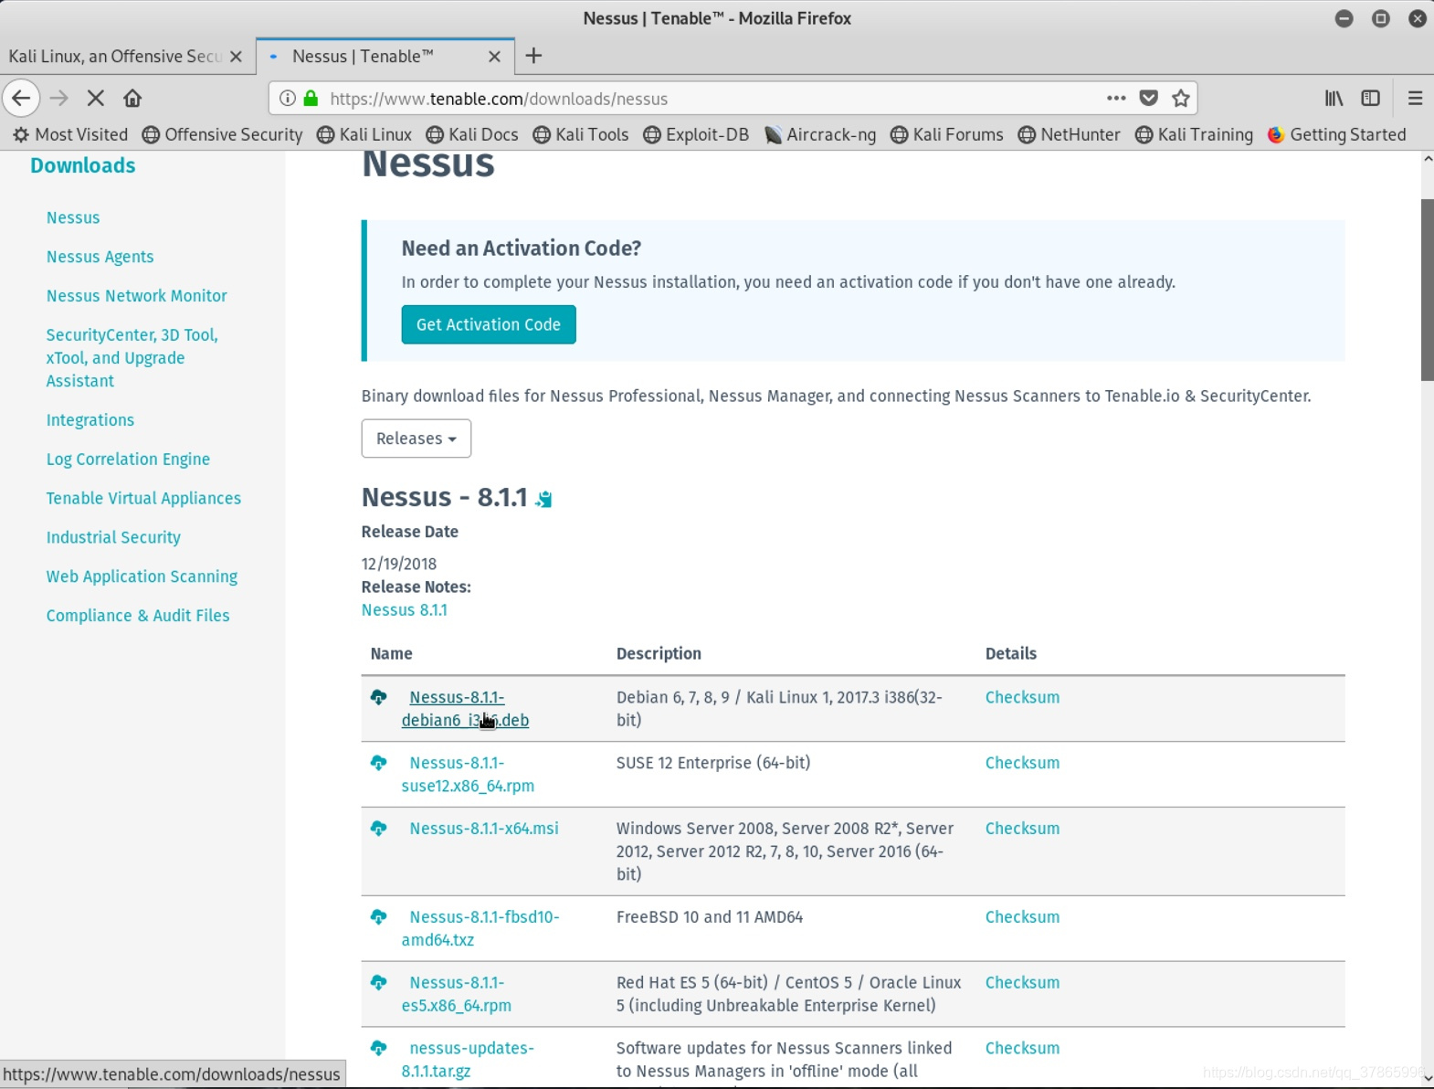Viewport: 1434px width, 1089px height.
Task: Click the download icon beside the suse12 rpm
Action: pyautogui.click(x=379, y=763)
